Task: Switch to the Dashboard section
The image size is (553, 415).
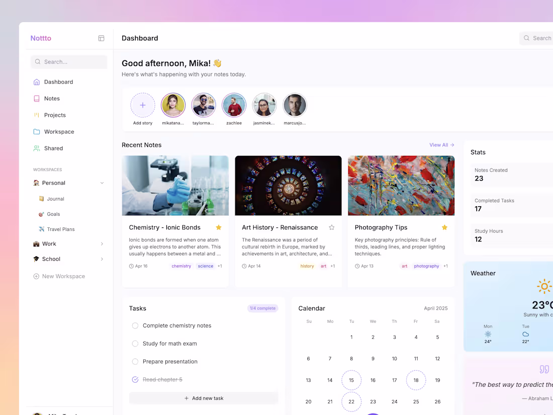Action: [59, 81]
